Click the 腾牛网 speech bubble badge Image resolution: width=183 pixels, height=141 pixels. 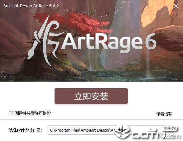point(170,128)
